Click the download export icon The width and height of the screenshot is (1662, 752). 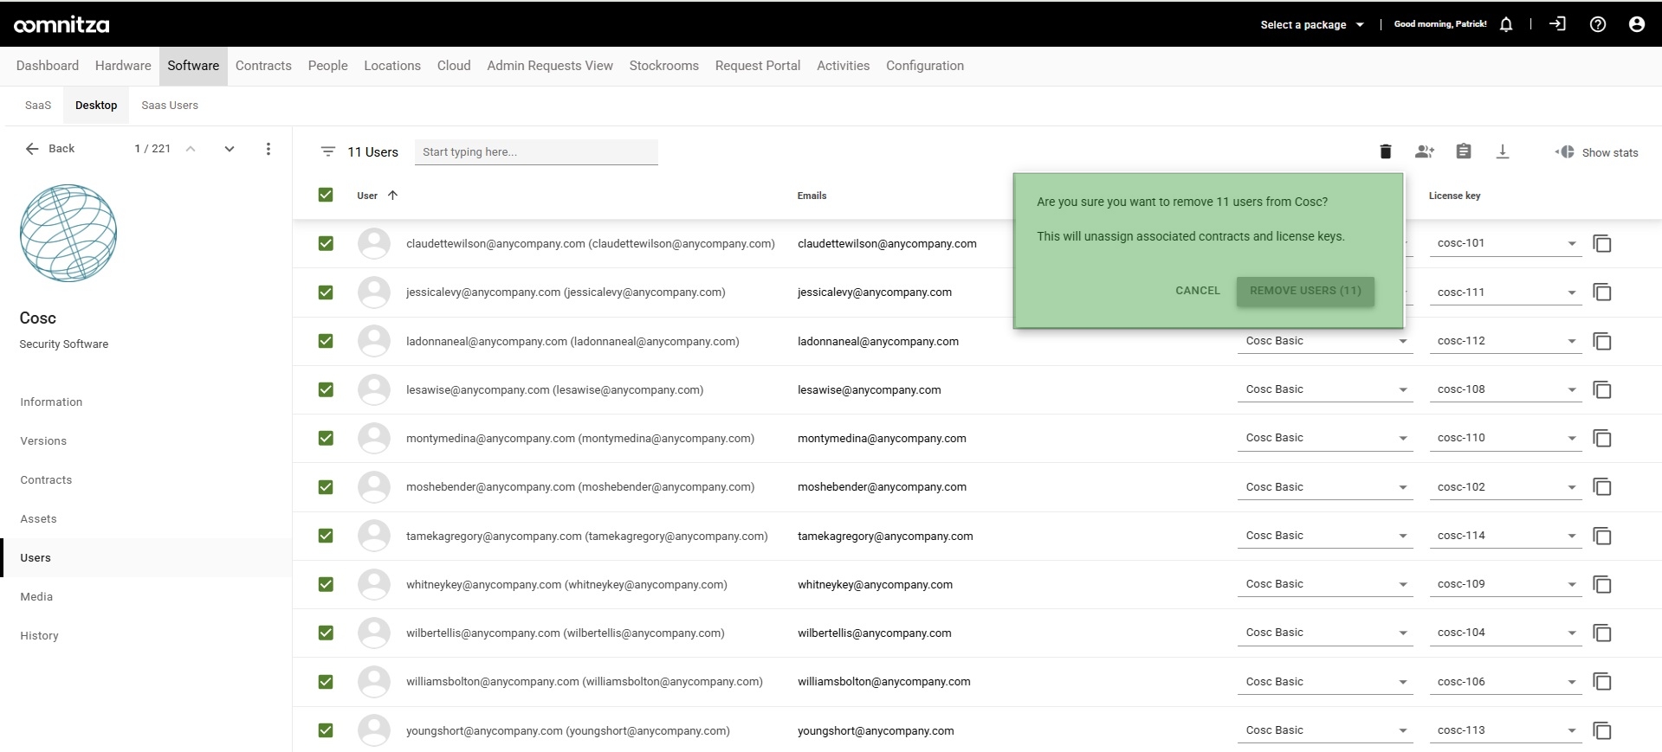(1503, 151)
